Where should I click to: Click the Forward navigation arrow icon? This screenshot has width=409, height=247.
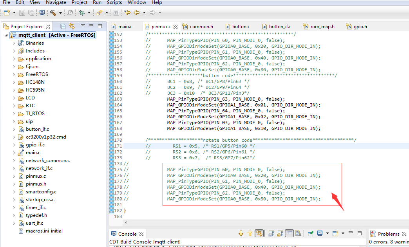152,13
